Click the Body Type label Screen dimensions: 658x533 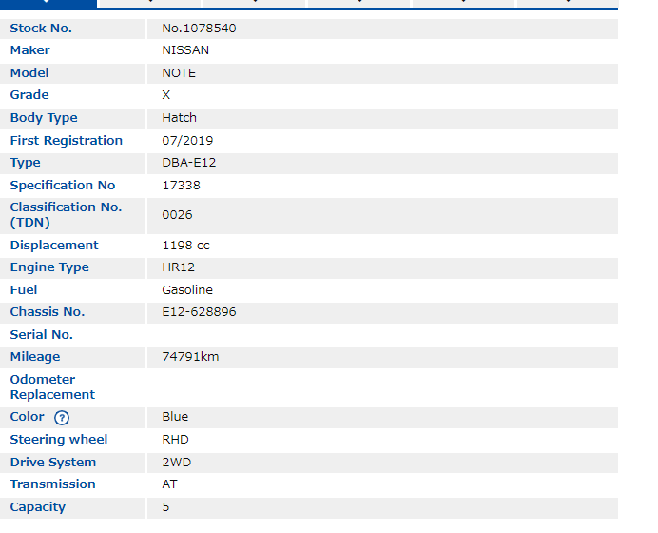[x=44, y=118]
